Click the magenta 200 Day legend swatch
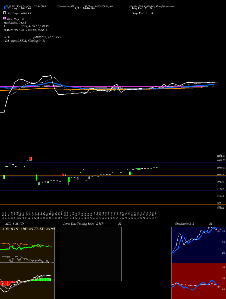Screen dimensions: 226x299 coord(5,18)
